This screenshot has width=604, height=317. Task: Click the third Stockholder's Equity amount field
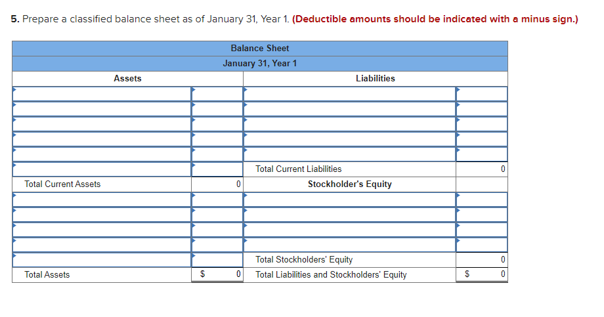click(482, 230)
